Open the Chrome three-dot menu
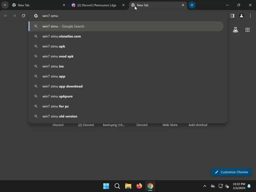This screenshot has width=256, height=192. [250, 16]
